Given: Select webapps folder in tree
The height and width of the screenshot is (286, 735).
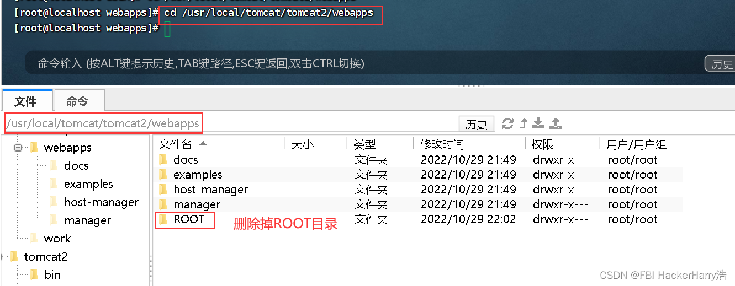Looking at the screenshot, I should pyautogui.click(x=67, y=147).
